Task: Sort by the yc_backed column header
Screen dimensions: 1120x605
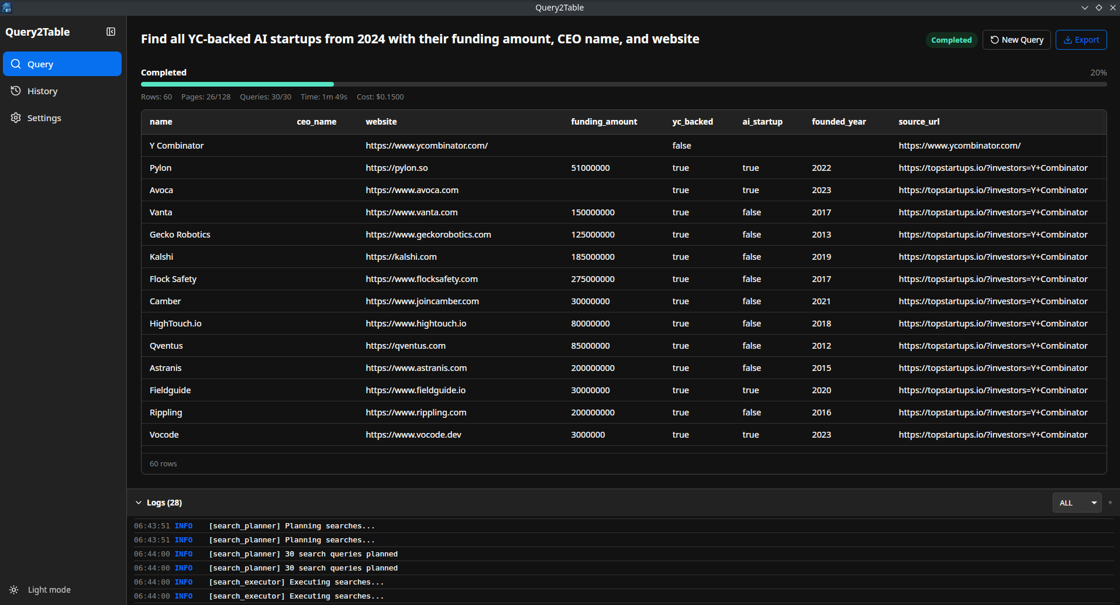Action: [x=692, y=122]
